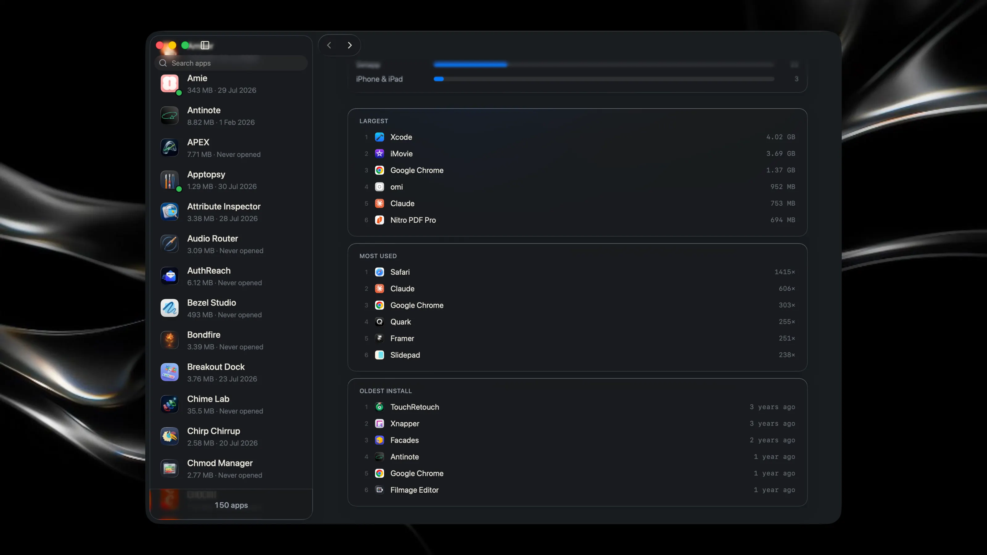
Task: Select APEX in the app list
Action: 231,148
